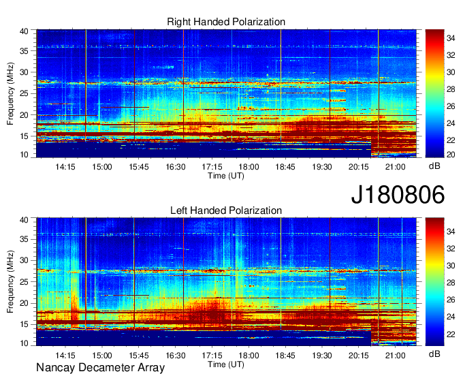Click the 15:45 tick label on bottom plot
463x376 pixels.
tap(138, 355)
